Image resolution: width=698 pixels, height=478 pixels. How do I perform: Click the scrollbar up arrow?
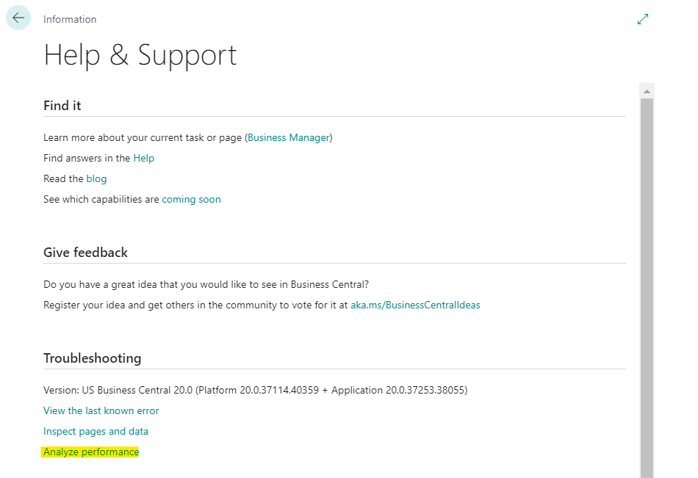tap(647, 91)
